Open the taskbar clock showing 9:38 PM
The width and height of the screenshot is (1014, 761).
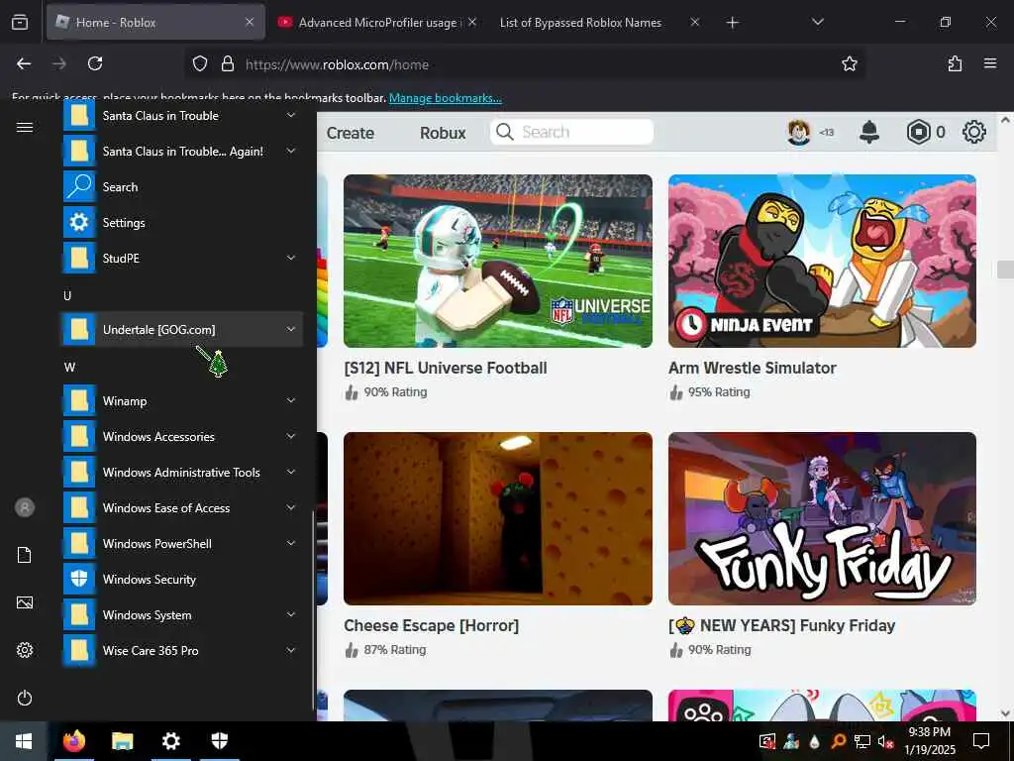pyautogui.click(x=929, y=741)
